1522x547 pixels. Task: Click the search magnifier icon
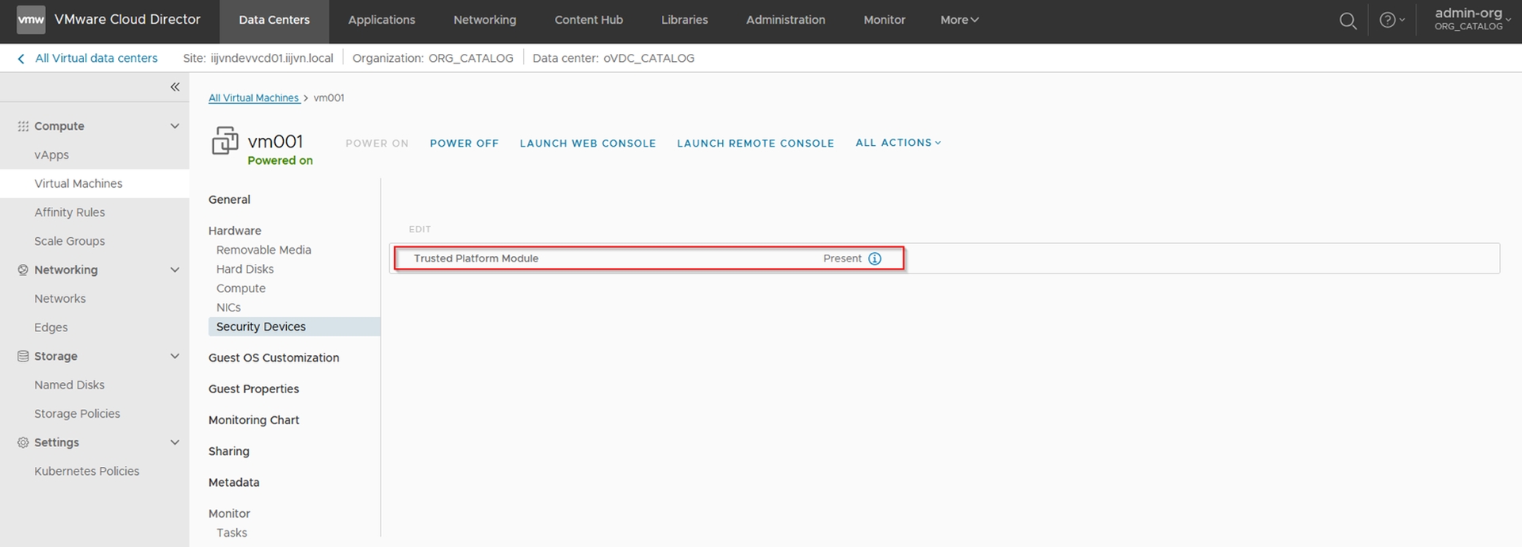click(x=1348, y=21)
